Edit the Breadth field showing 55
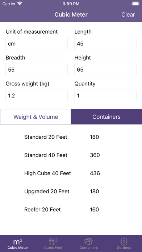This screenshot has height=252, width=142. pyautogui.click(x=37, y=70)
